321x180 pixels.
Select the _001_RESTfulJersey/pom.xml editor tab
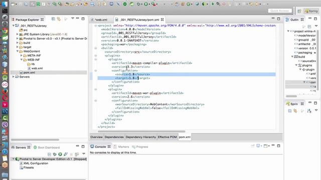pos(139,20)
